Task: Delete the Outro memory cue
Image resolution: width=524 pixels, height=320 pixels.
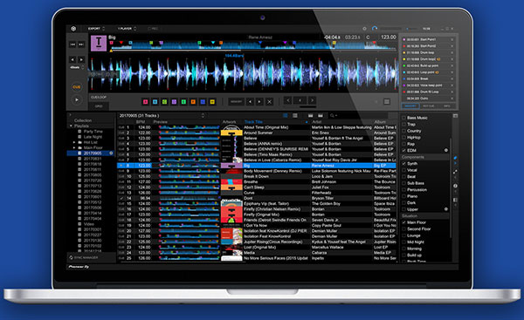Action: tap(452, 99)
